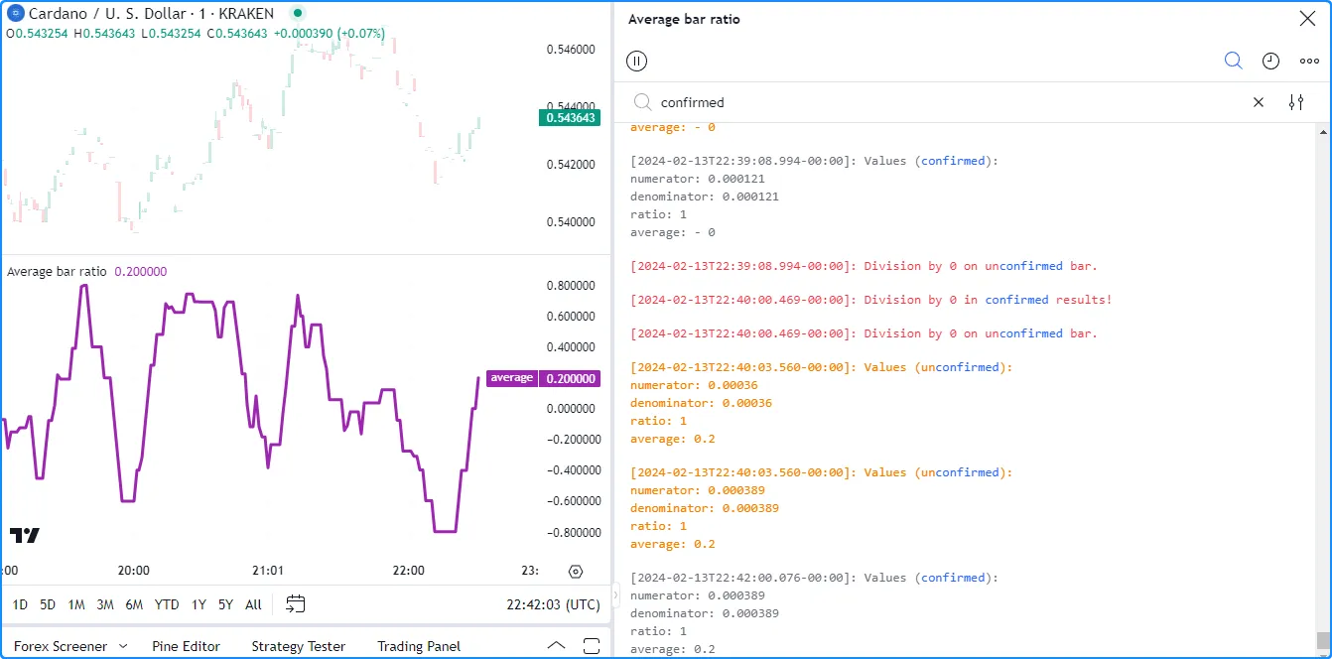This screenshot has width=1332, height=659.
Task: Click the TradingView logo on chart
Action: coord(25,535)
